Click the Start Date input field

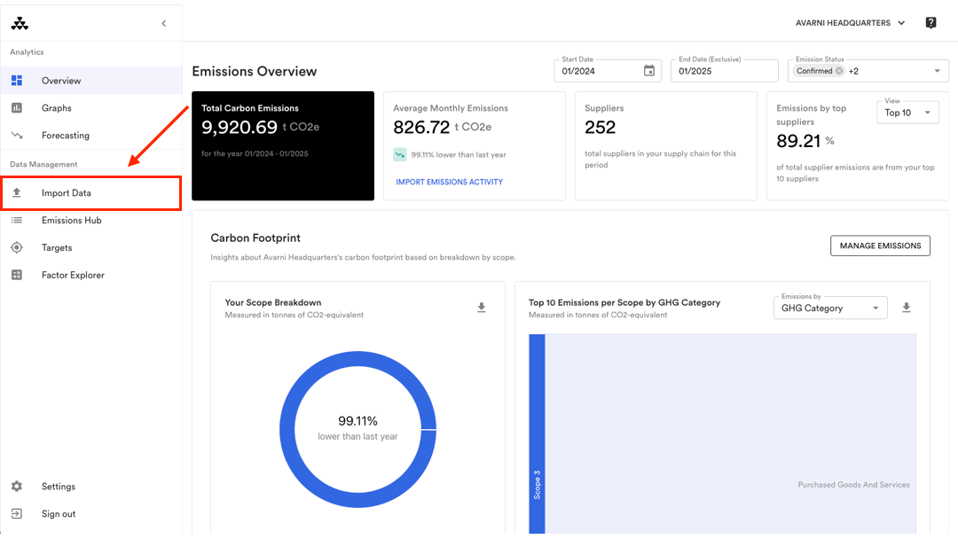[x=608, y=71]
